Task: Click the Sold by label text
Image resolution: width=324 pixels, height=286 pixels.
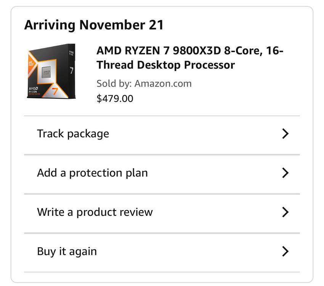Action: 114,84
